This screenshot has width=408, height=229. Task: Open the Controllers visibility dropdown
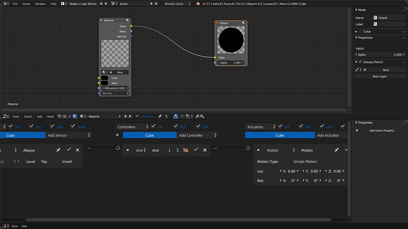point(132,127)
